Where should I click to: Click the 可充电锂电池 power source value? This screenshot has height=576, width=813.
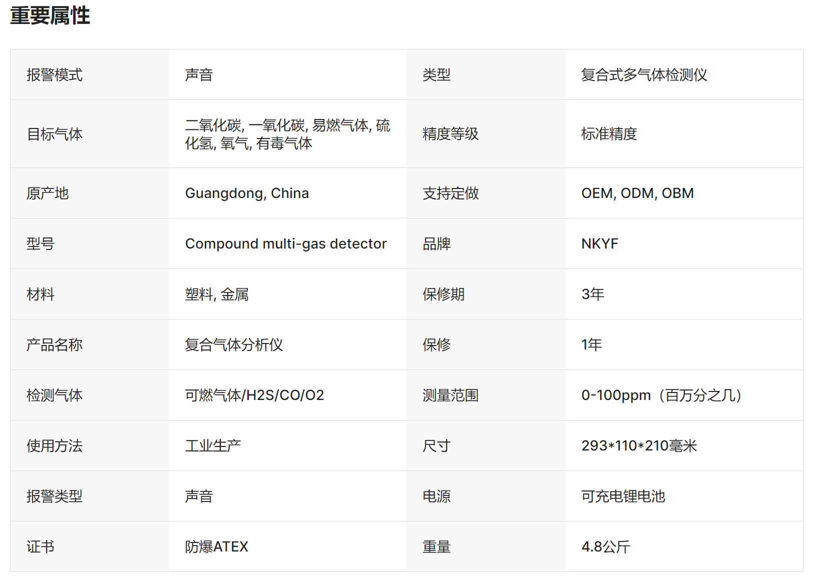tap(623, 496)
